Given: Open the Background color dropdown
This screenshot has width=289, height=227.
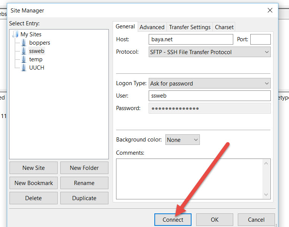Looking at the screenshot, I should (196, 140).
